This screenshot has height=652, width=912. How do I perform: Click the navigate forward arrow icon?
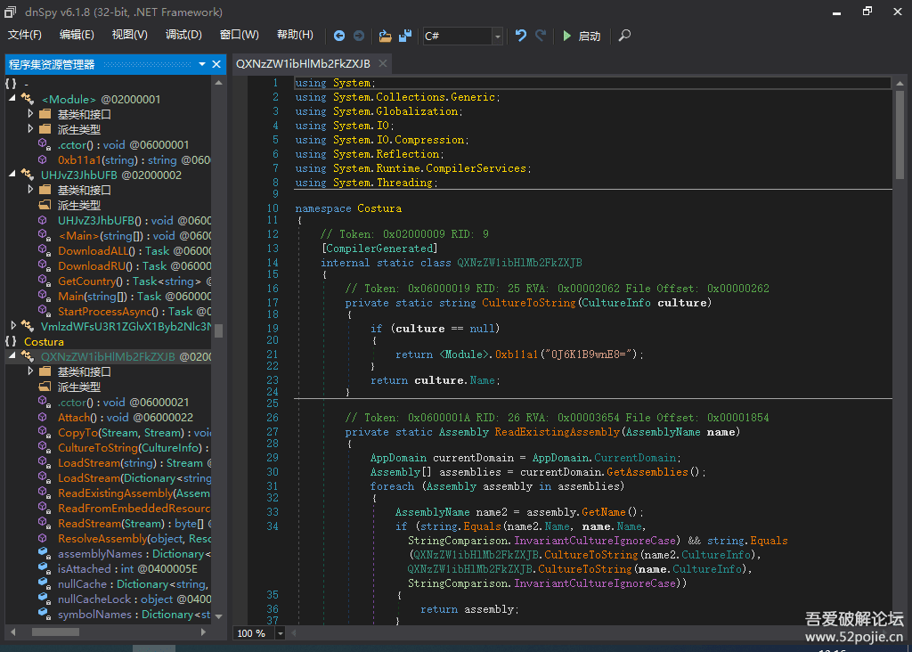359,36
